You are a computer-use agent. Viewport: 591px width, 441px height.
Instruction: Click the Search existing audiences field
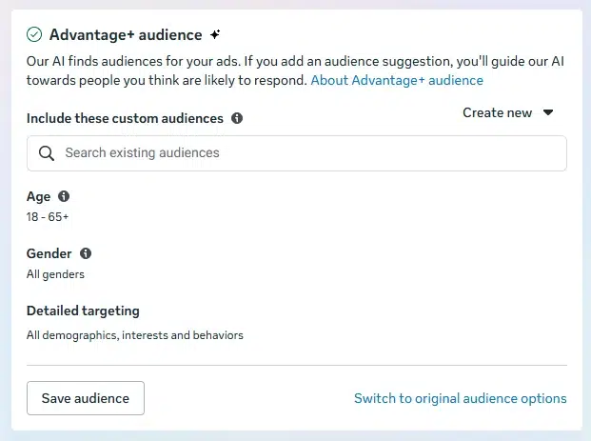(297, 153)
